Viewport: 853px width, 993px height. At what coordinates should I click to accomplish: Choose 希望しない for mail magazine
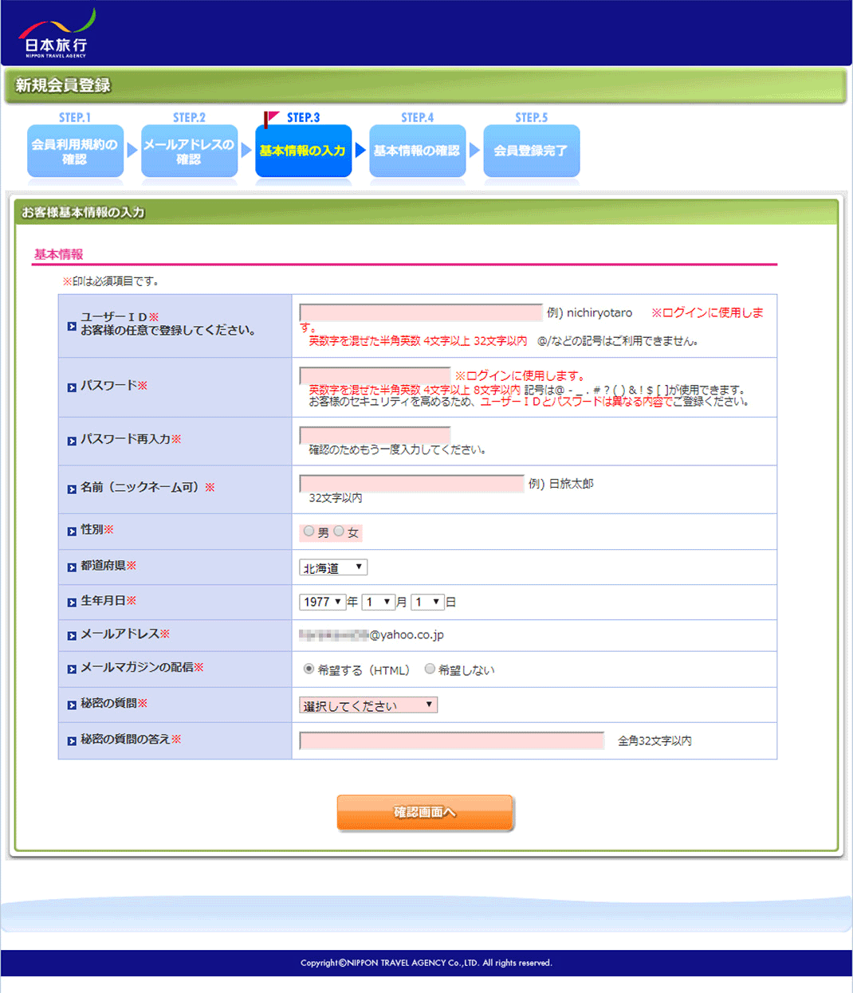(x=430, y=669)
